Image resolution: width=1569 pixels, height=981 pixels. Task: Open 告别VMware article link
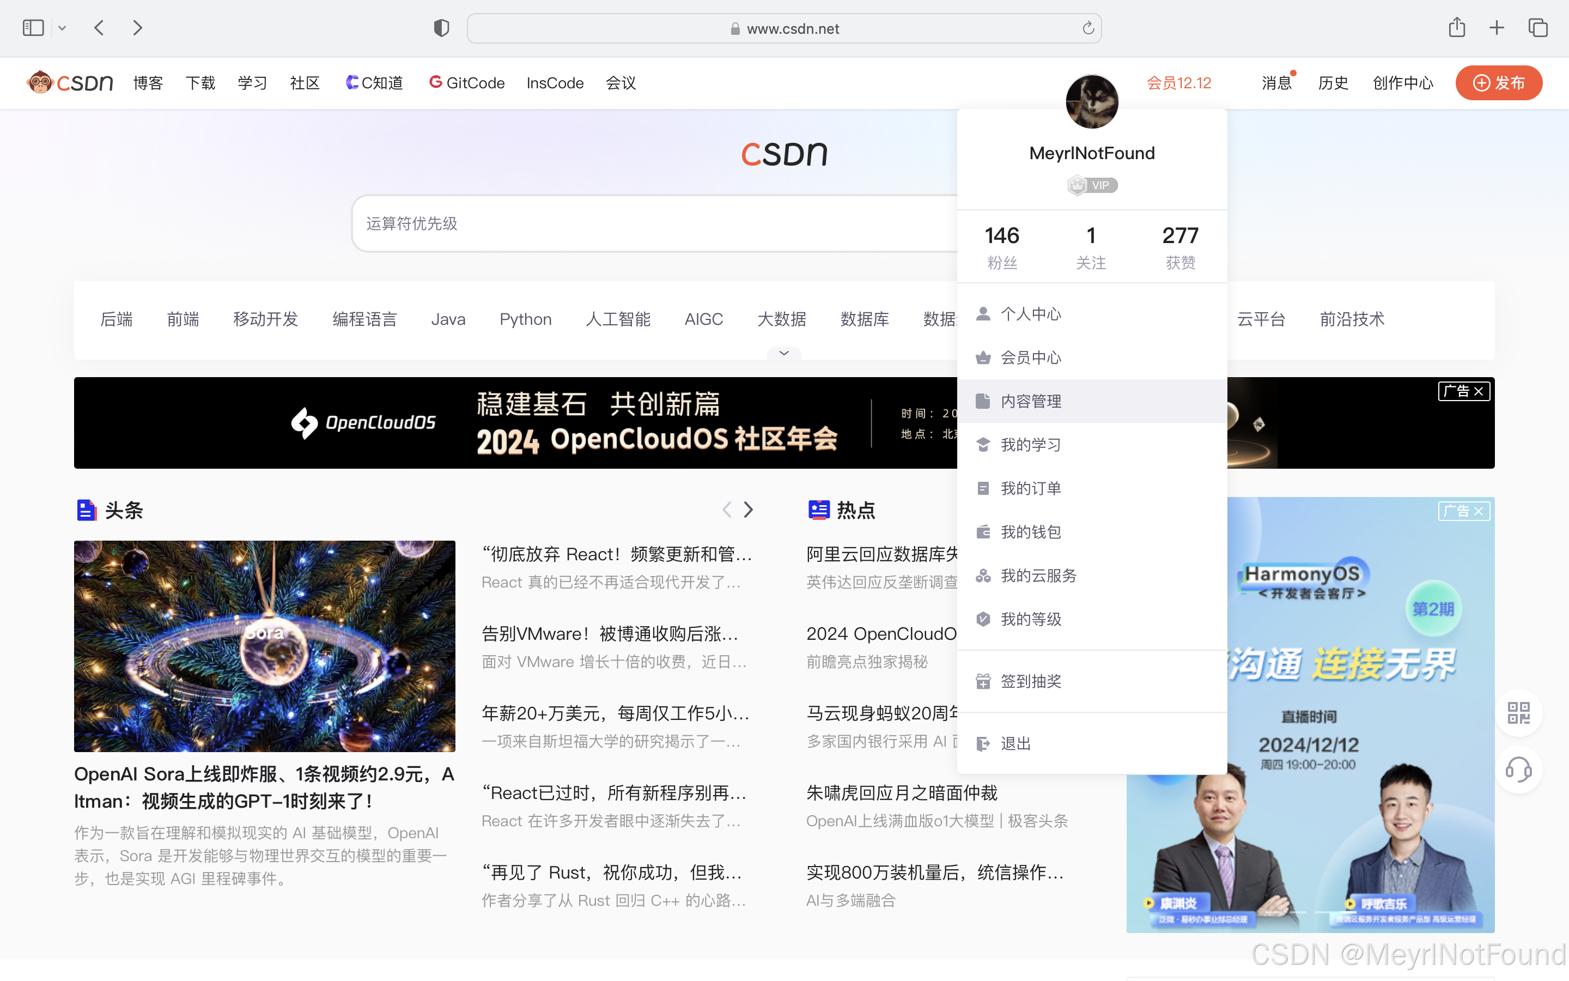click(x=610, y=634)
